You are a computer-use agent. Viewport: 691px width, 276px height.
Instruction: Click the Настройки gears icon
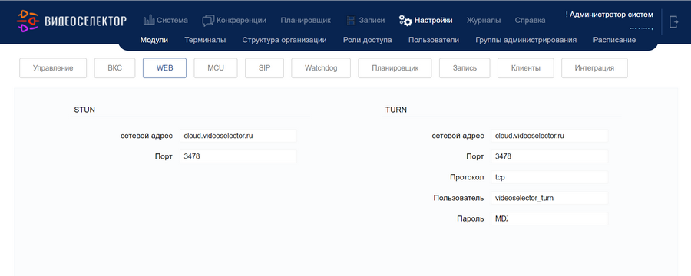click(x=405, y=20)
